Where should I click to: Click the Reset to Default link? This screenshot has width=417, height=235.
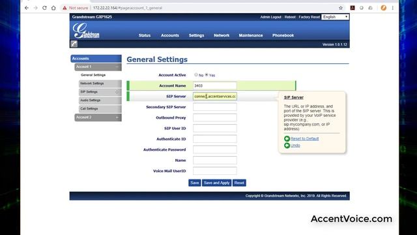tap(304, 139)
